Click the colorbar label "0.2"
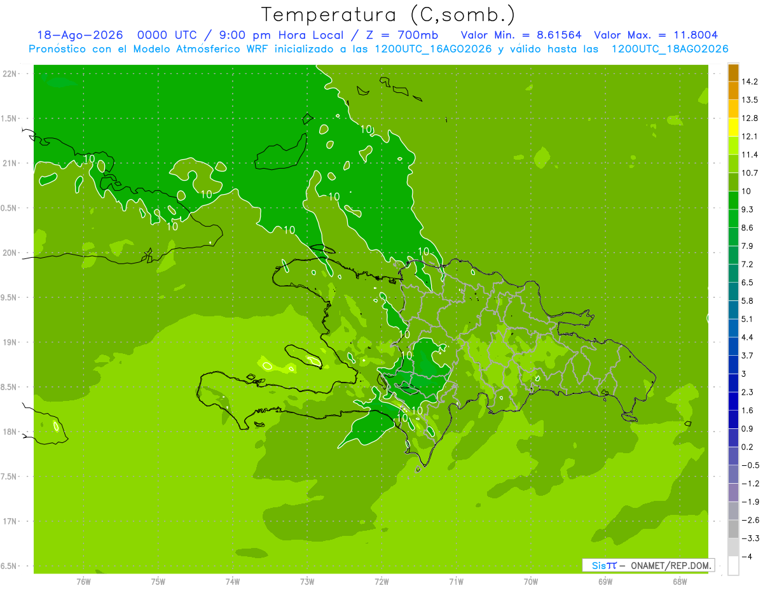This screenshot has width=763, height=590. 748,447
